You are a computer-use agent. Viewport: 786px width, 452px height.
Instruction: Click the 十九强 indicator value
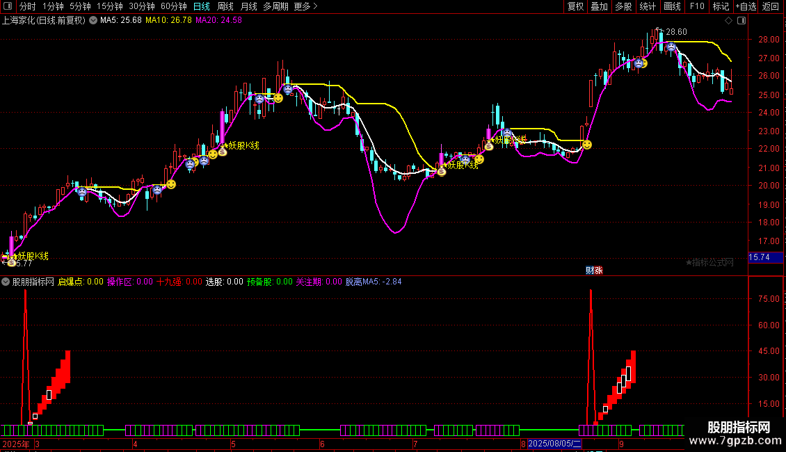179,282
